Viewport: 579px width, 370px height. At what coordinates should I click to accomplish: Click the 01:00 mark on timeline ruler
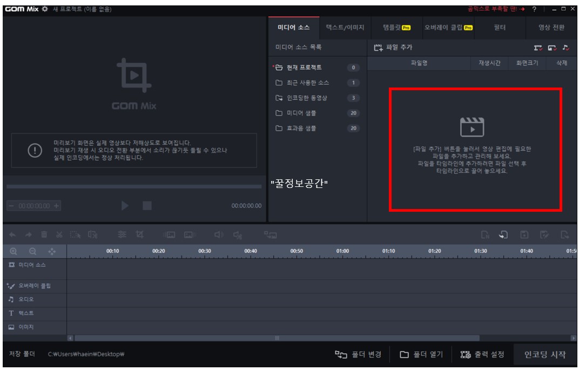point(342,251)
